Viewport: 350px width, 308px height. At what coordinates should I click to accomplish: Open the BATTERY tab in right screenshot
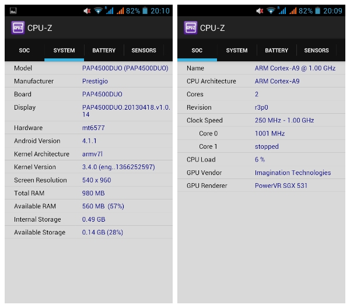point(276,50)
